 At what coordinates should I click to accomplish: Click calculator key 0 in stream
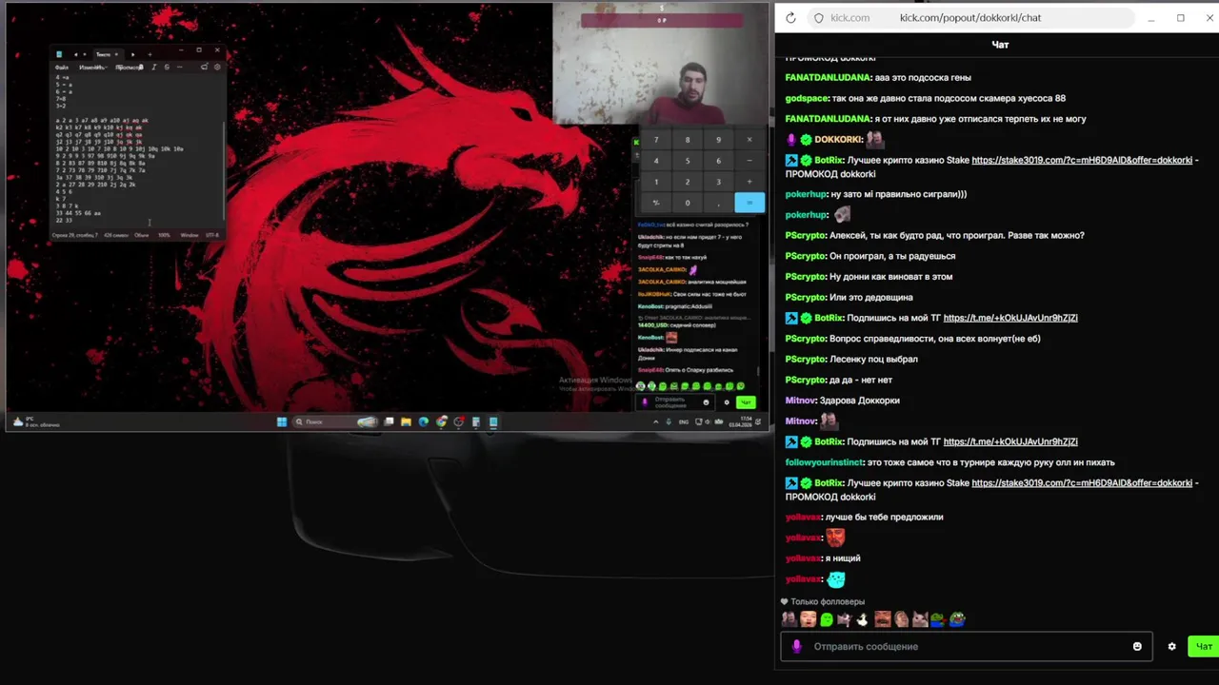688,203
